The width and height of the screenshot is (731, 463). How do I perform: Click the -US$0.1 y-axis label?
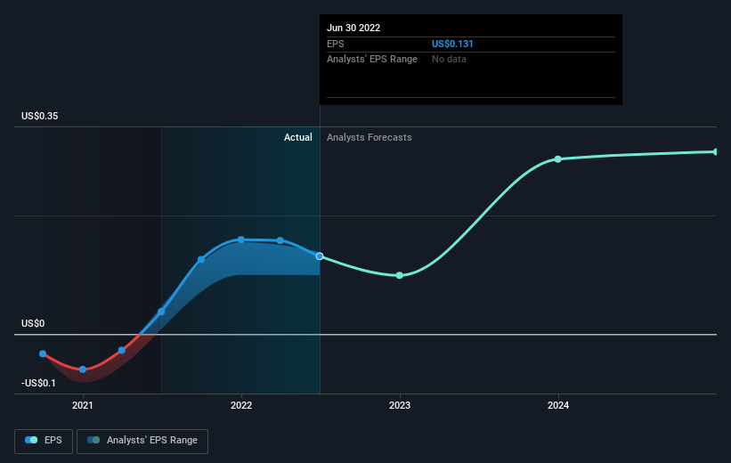(x=38, y=383)
